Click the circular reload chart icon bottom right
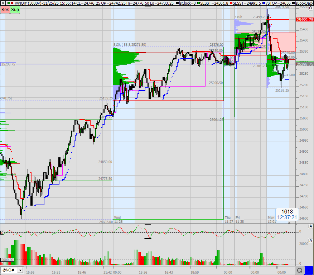314x275 pixels. 300,270
